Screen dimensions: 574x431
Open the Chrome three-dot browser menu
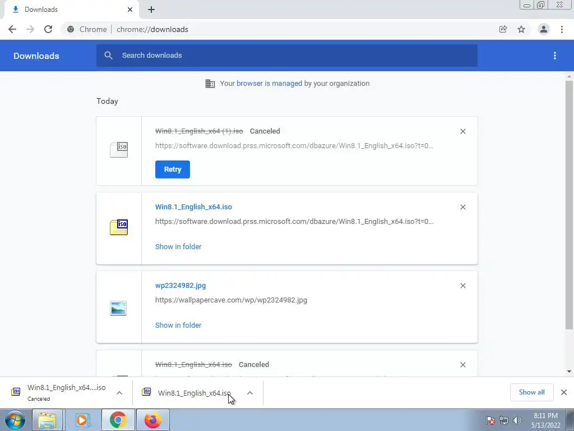click(562, 29)
